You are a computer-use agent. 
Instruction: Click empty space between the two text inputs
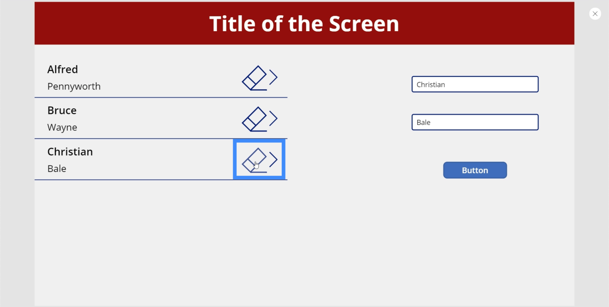pos(475,103)
